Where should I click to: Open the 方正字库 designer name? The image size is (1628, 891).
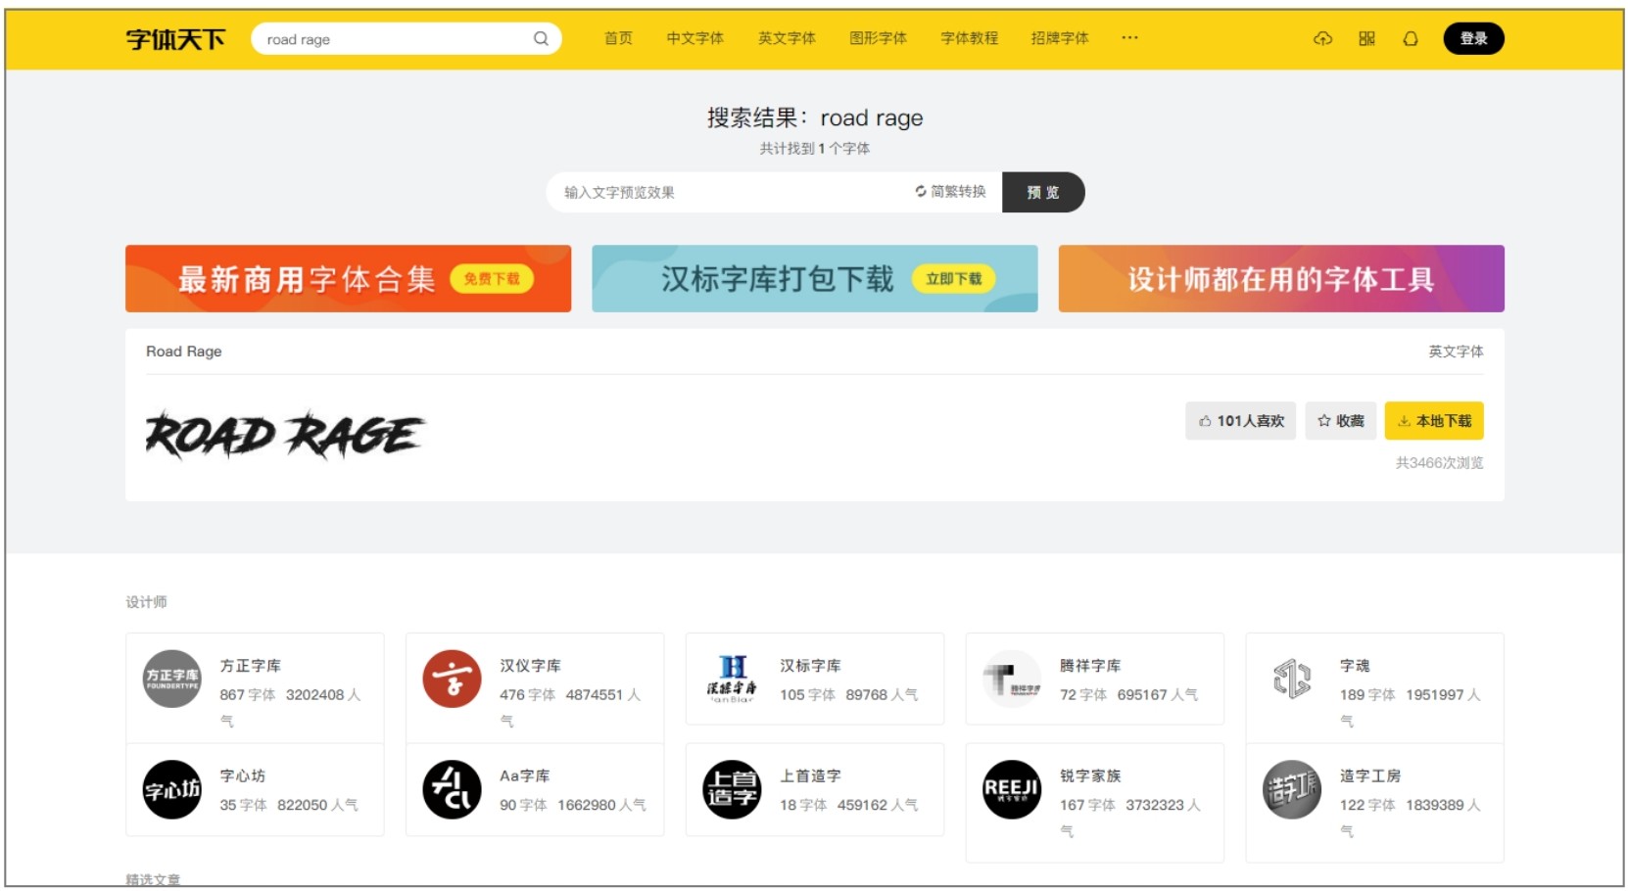click(x=251, y=666)
